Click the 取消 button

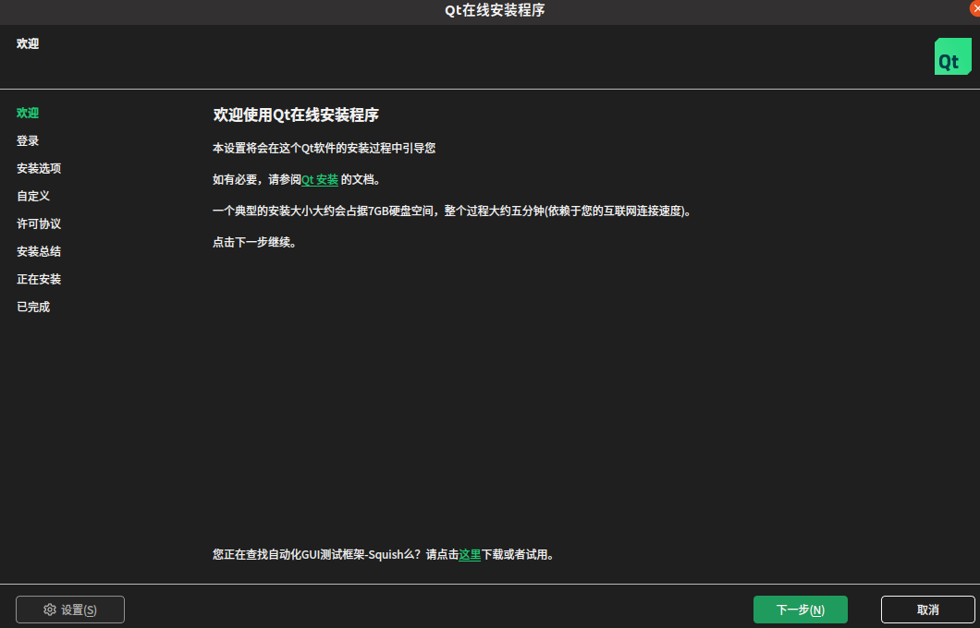927,610
